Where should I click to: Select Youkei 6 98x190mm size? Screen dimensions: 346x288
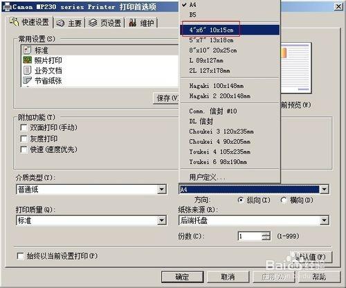(x=230, y=162)
